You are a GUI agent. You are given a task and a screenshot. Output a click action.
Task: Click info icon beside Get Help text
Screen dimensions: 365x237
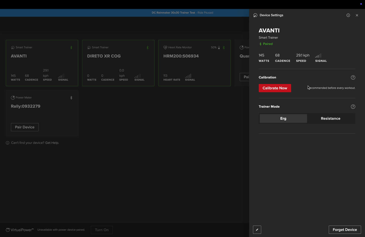[x=8, y=143]
